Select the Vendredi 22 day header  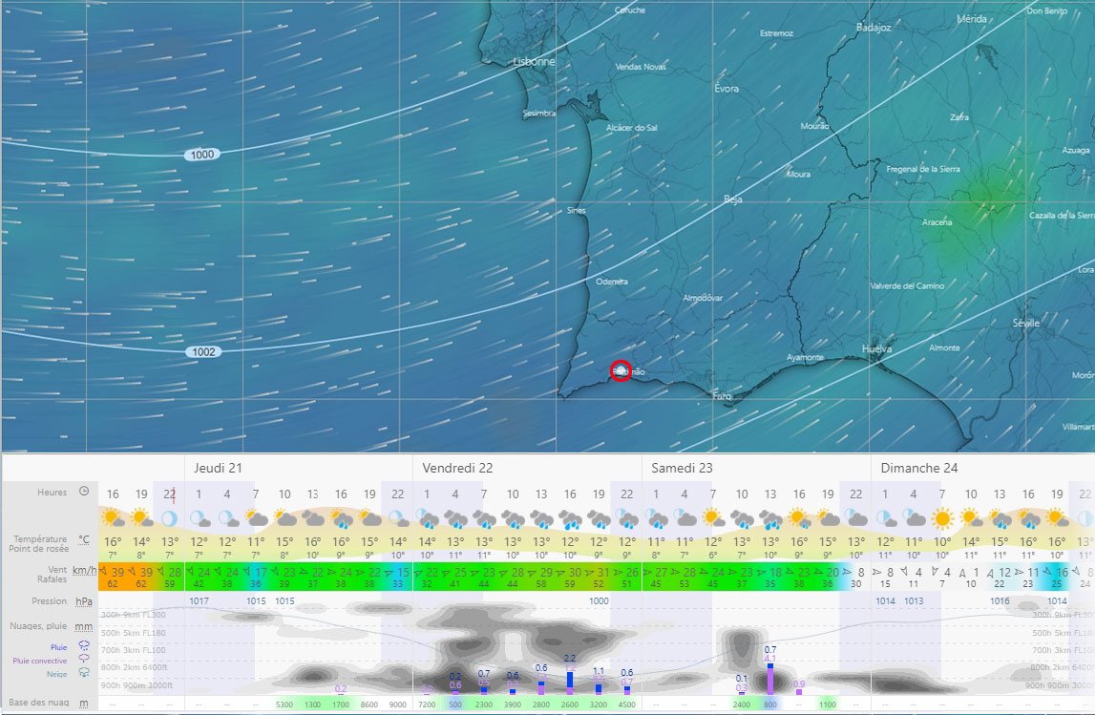(457, 468)
